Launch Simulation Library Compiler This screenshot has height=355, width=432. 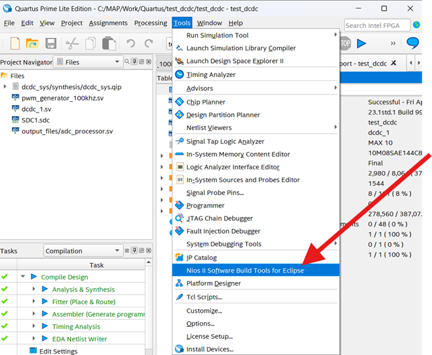[x=256, y=48]
